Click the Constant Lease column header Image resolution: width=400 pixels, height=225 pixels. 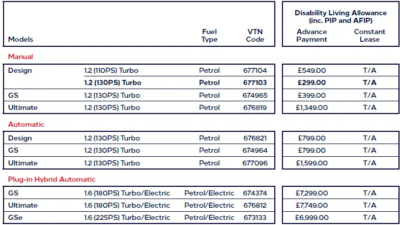(369, 36)
